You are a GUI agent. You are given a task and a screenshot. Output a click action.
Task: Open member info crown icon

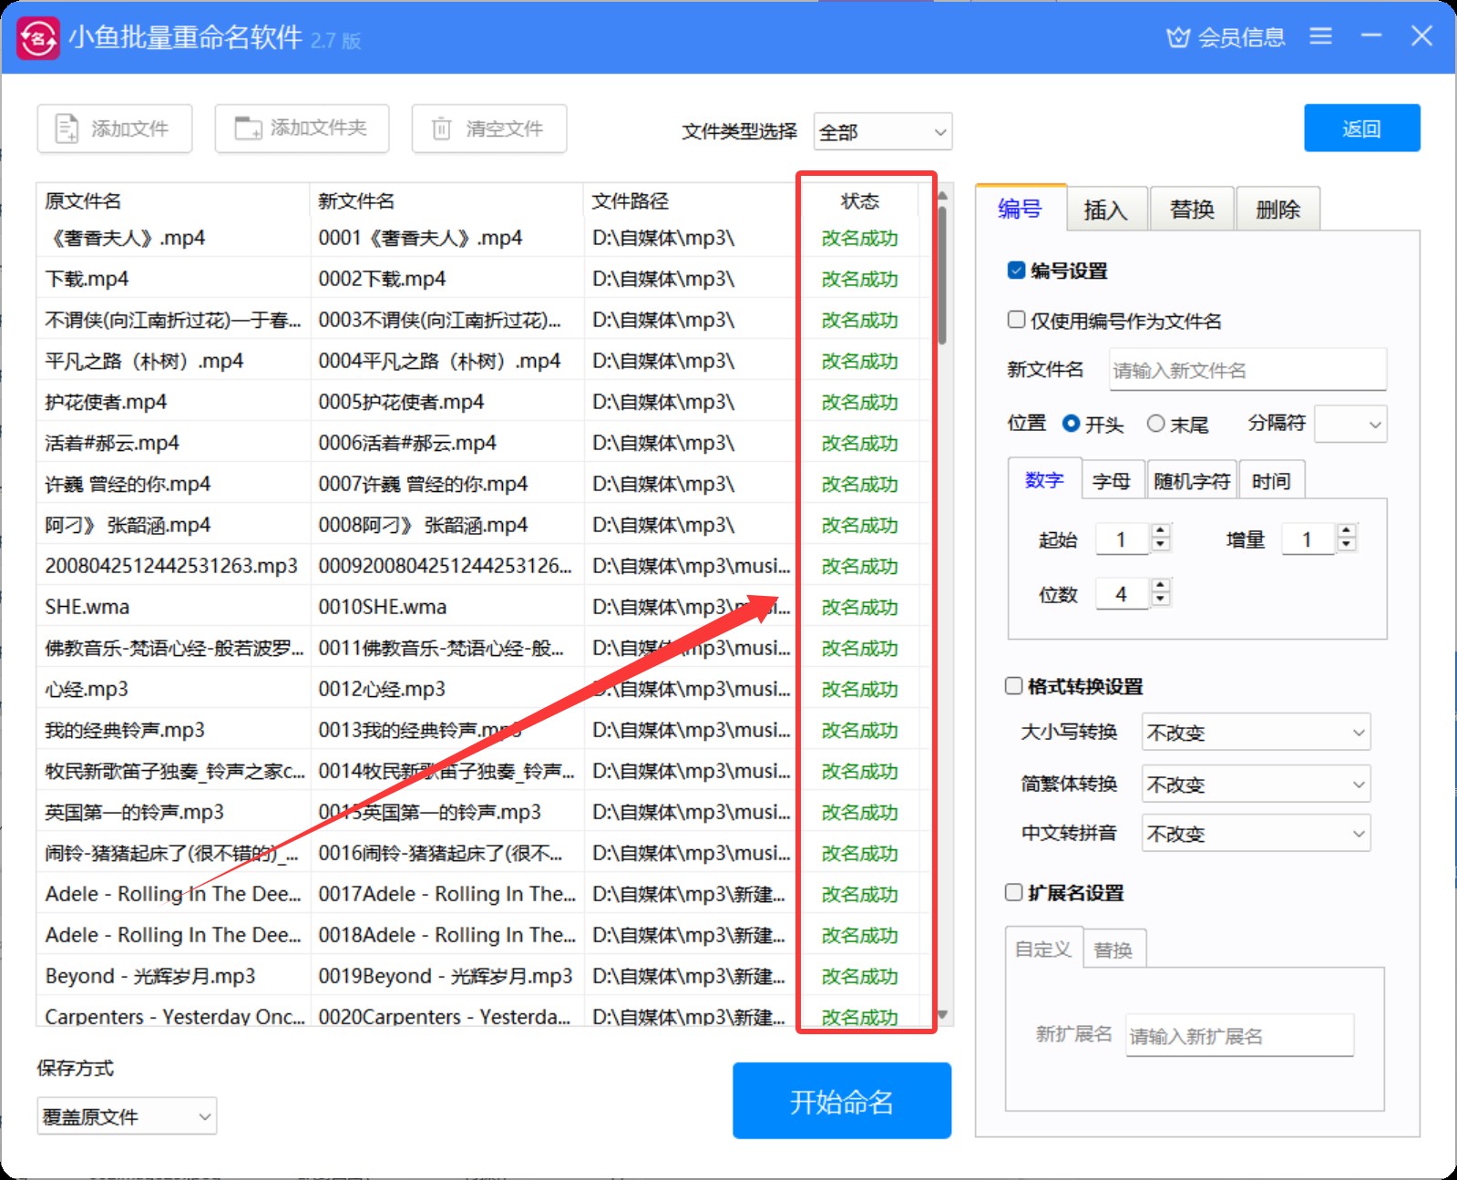coord(1178,37)
